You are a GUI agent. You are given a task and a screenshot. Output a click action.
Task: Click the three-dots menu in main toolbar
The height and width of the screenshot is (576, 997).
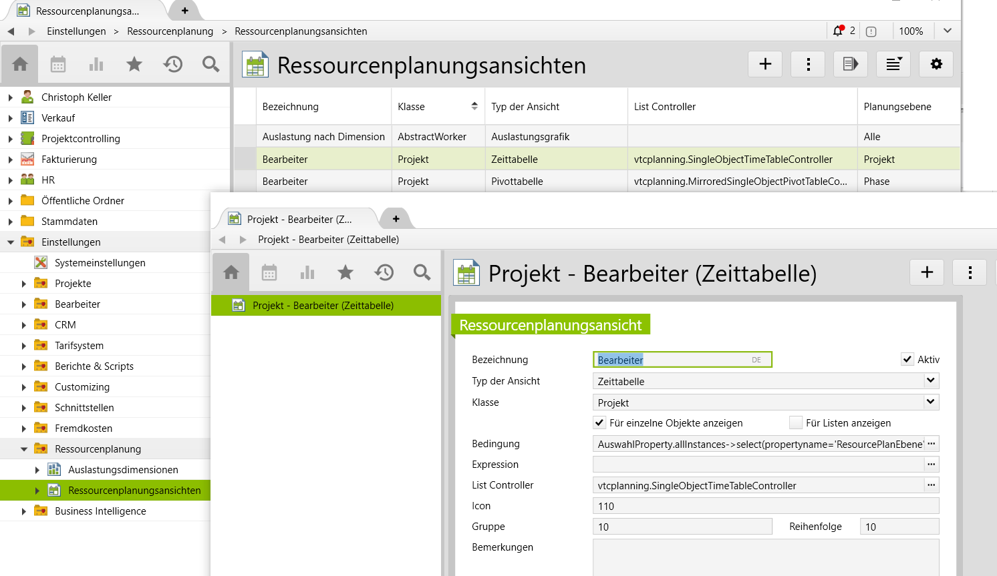(808, 64)
